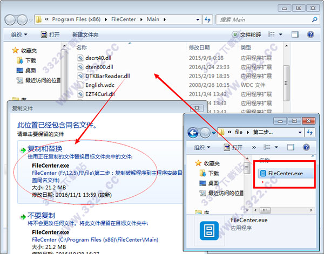This screenshot has width=324, height=254.
Task: Open 下载 in Main window sidebar
Action: tap(26, 60)
